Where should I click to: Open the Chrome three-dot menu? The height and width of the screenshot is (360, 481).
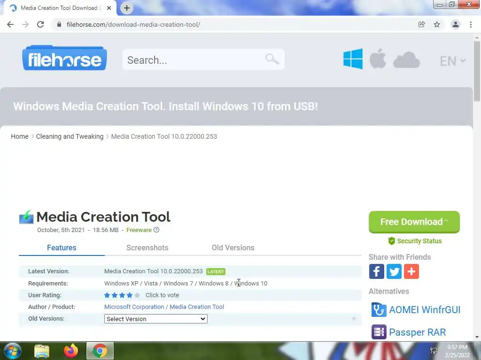[x=471, y=24]
